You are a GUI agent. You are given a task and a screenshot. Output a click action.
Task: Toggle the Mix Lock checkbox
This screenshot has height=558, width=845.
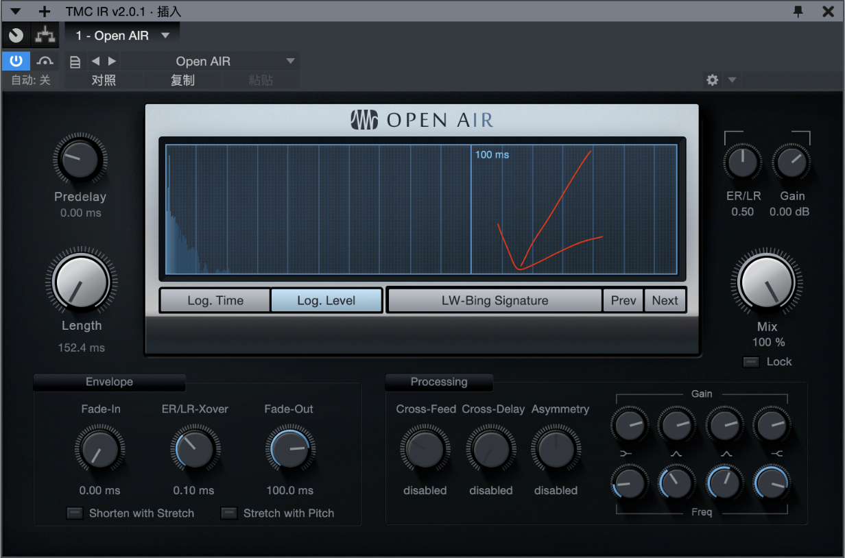pos(751,362)
